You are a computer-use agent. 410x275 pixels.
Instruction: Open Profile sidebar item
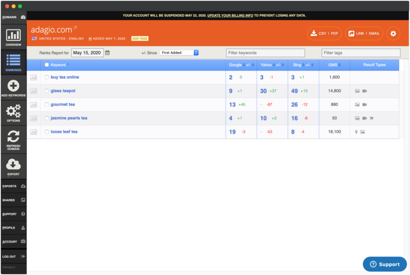pyautogui.click(x=14, y=228)
